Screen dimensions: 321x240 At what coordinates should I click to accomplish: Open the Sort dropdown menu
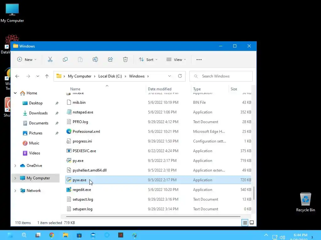148,59
